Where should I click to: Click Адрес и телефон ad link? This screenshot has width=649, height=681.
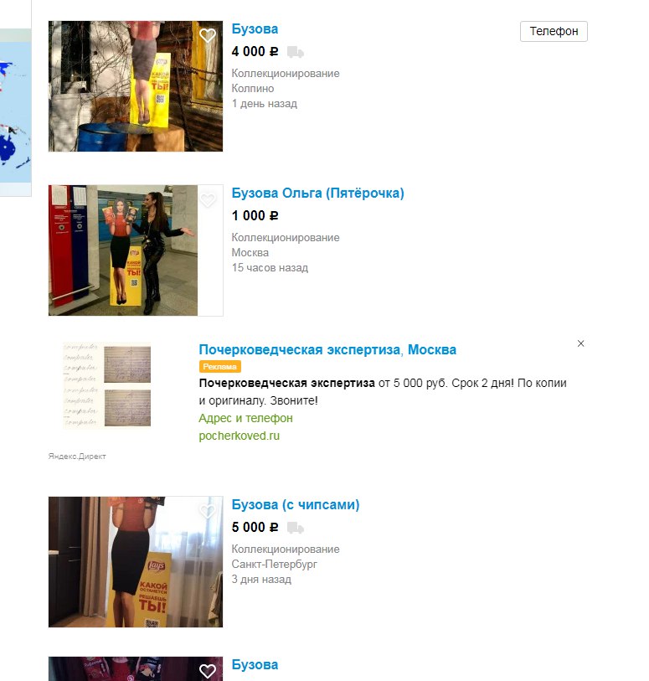(x=245, y=418)
